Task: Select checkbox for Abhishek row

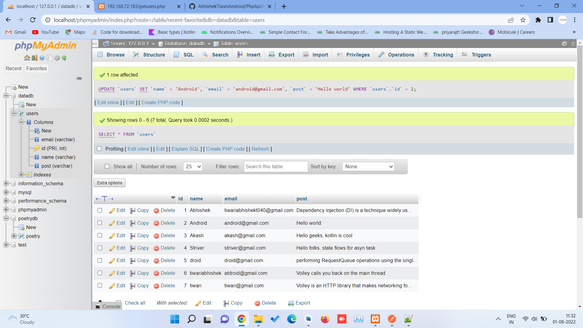Action: pyautogui.click(x=100, y=210)
